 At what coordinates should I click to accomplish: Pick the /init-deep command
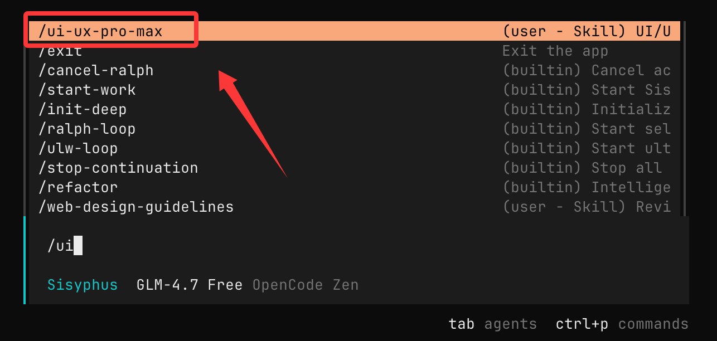(x=83, y=110)
